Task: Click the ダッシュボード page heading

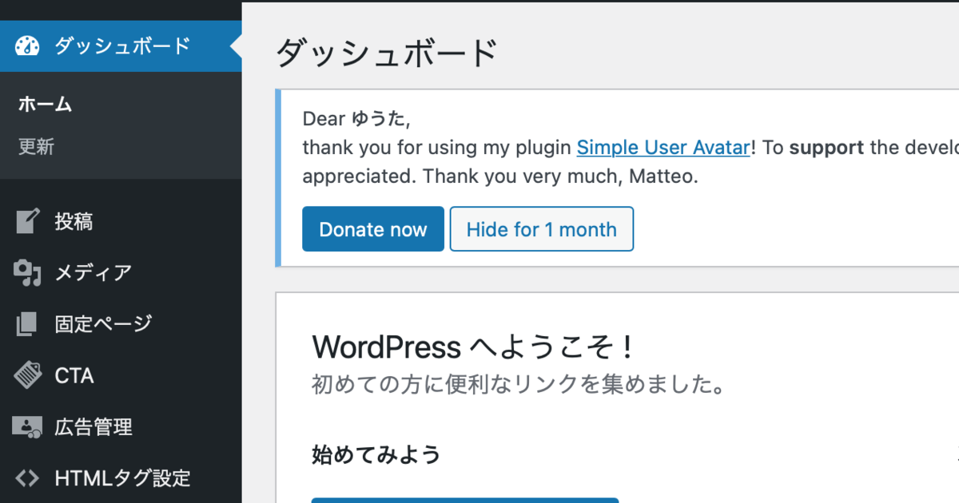Action: tap(387, 53)
